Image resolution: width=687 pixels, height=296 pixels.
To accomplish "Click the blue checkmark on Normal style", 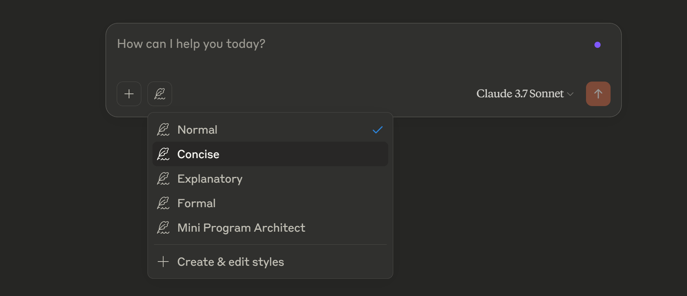I will [377, 130].
